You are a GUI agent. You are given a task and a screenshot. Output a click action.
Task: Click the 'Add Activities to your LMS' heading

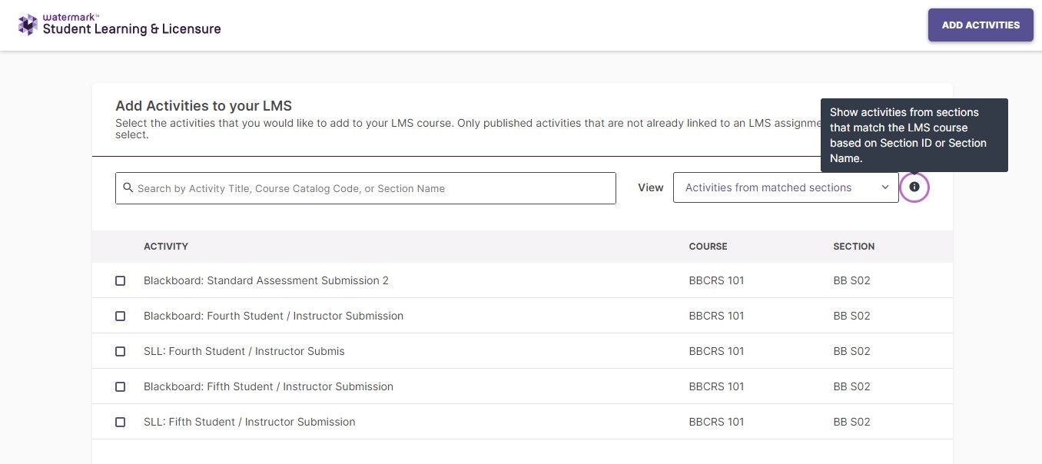(x=204, y=106)
